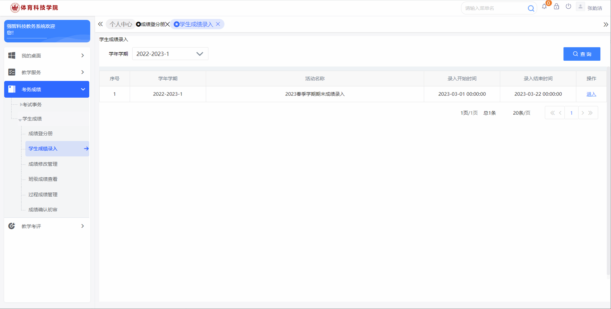The image size is (611, 309).
Task: Click the user avatar icon
Action: tap(580, 7)
